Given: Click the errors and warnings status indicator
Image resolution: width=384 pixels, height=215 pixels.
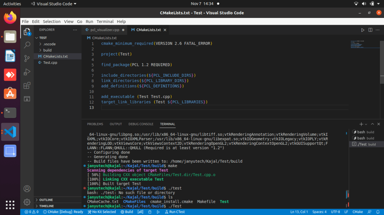Looking at the screenshot, I should coord(32,212).
